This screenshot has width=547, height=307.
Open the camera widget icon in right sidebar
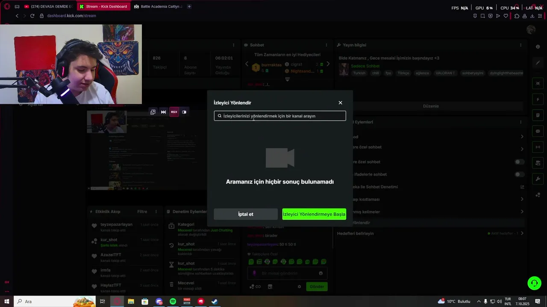coord(538,83)
